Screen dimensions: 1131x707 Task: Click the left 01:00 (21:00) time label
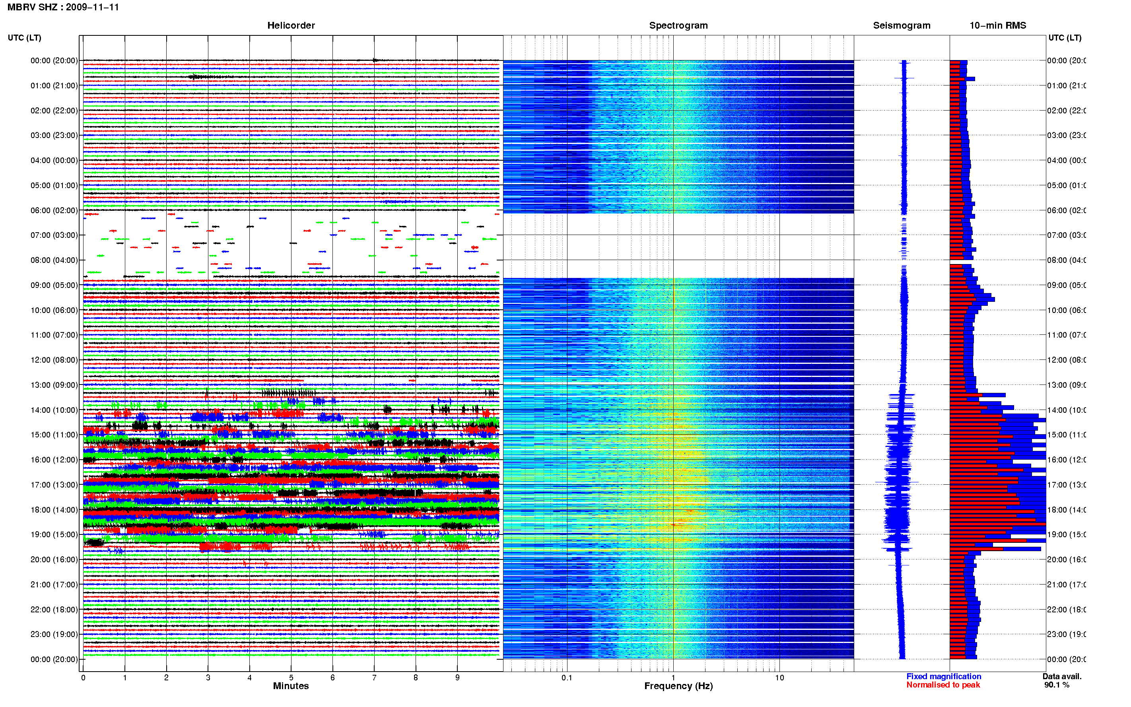[x=54, y=85]
